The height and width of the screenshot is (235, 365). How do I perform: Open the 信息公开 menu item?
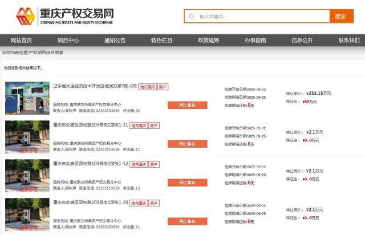click(x=302, y=40)
